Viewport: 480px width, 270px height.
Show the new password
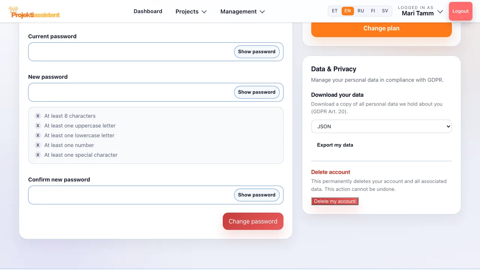click(x=257, y=92)
